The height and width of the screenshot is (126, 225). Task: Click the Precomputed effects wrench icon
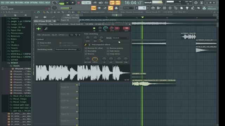coord(86,45)
